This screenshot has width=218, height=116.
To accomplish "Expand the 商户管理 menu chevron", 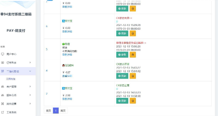I will (30, 87).
